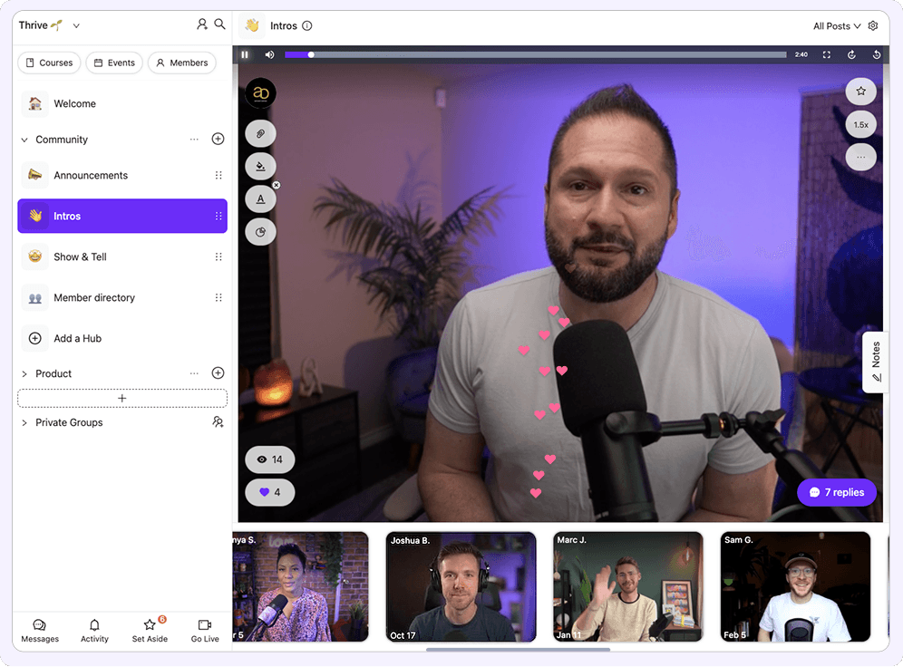Click the Intros waving hand header icon

pyautogui.click(x=252, y=25)
